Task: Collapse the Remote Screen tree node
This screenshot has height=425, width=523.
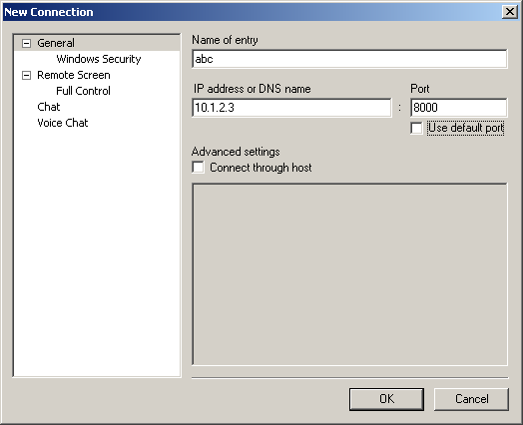Action: coord(26,76)
